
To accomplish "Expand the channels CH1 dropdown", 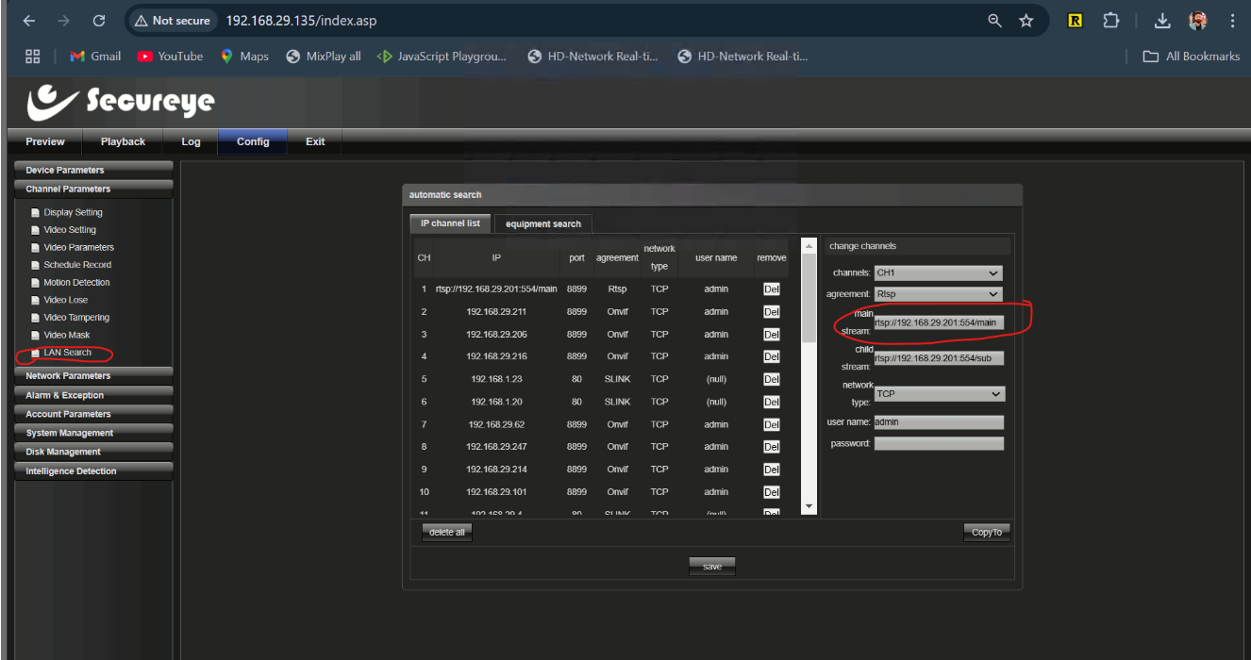I will (938, 273).
